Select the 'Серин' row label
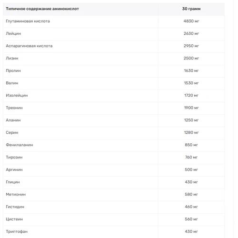Image resolution: width=238 pixels, height=238 pixels. pos(12,132)
